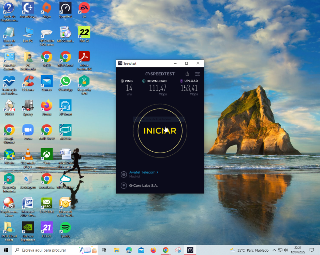Select the Zoom desktop icon
Screen dimensions: 320x255
(x=28, y=132)
